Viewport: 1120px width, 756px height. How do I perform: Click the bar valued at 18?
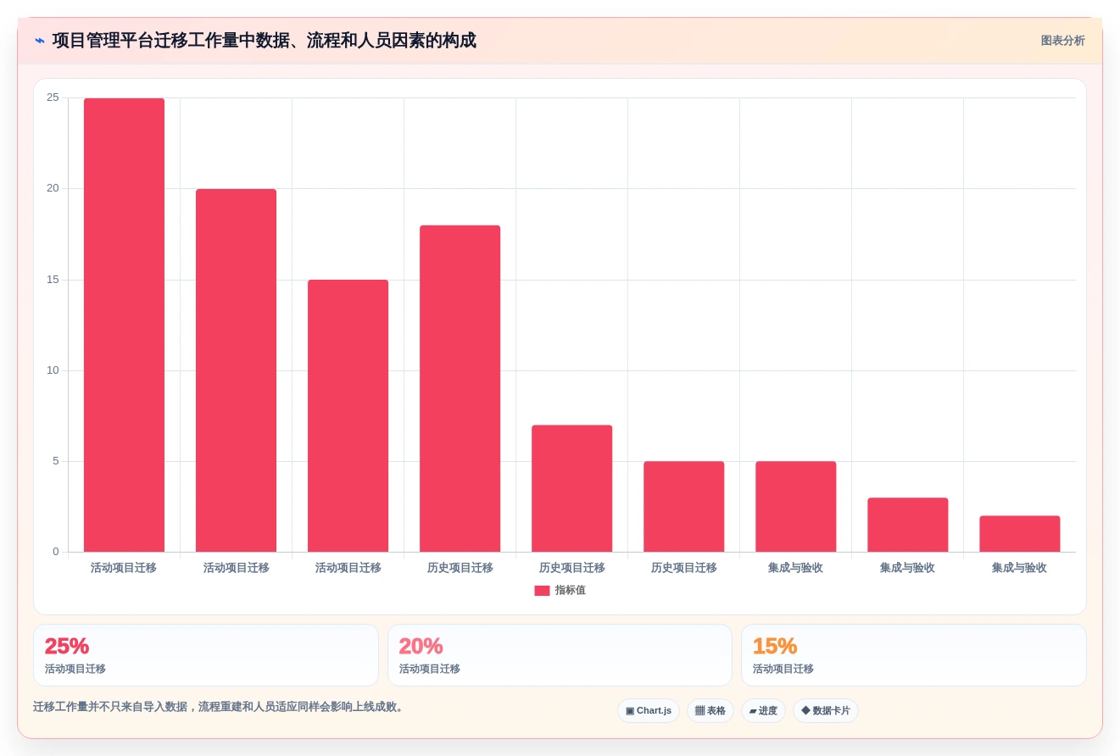460,389
